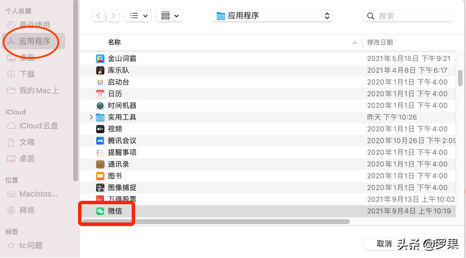Select the 启动台 row name
The width and height of the screenshot is (466, 258).
[118, 82]
